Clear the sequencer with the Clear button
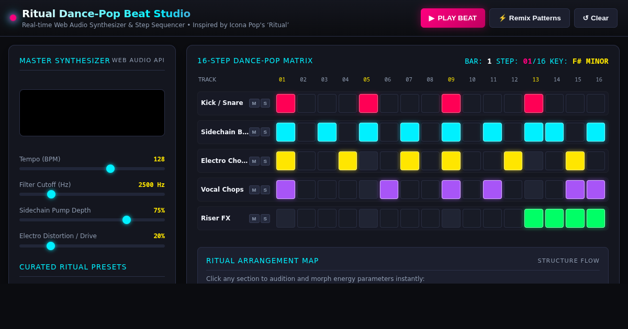Viewport: 628px width, 329px height. pyautogui.click(x=596, y=18)
